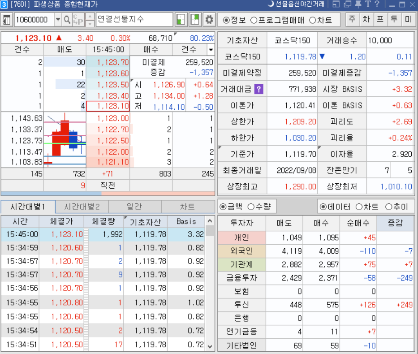Click the up arrow of the code stepper

click(x=90, y=17)
